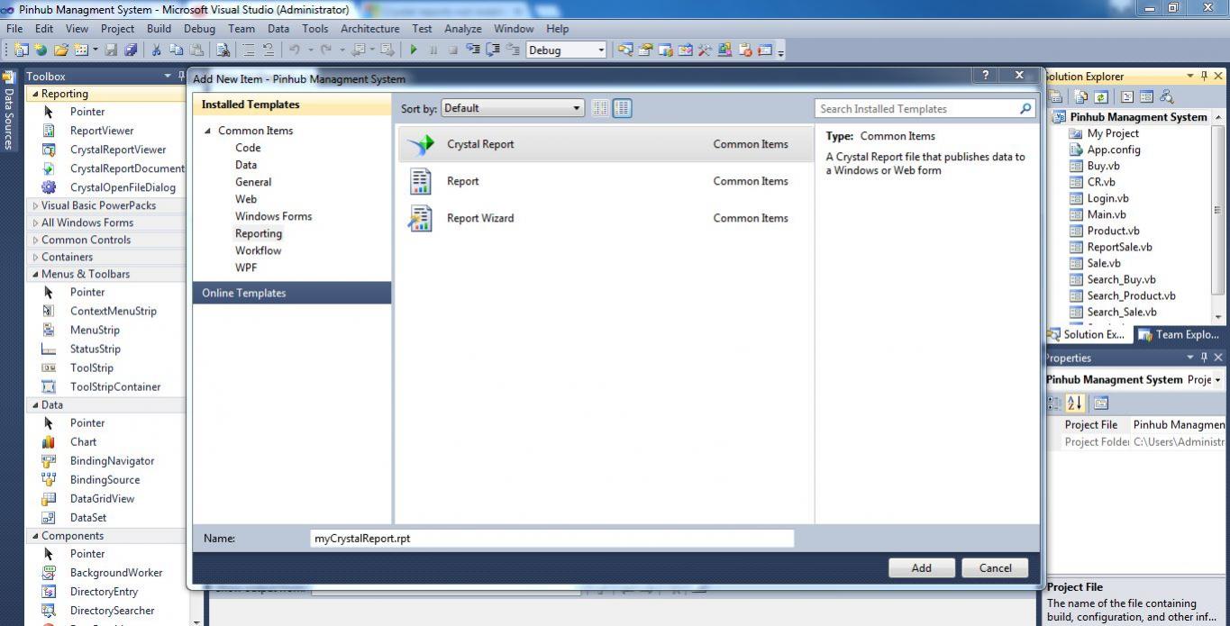The width and height of the screenshot is (1230, 626).
Task: Click the Cut scissors icon in toolbar
Action: (156, 50)
